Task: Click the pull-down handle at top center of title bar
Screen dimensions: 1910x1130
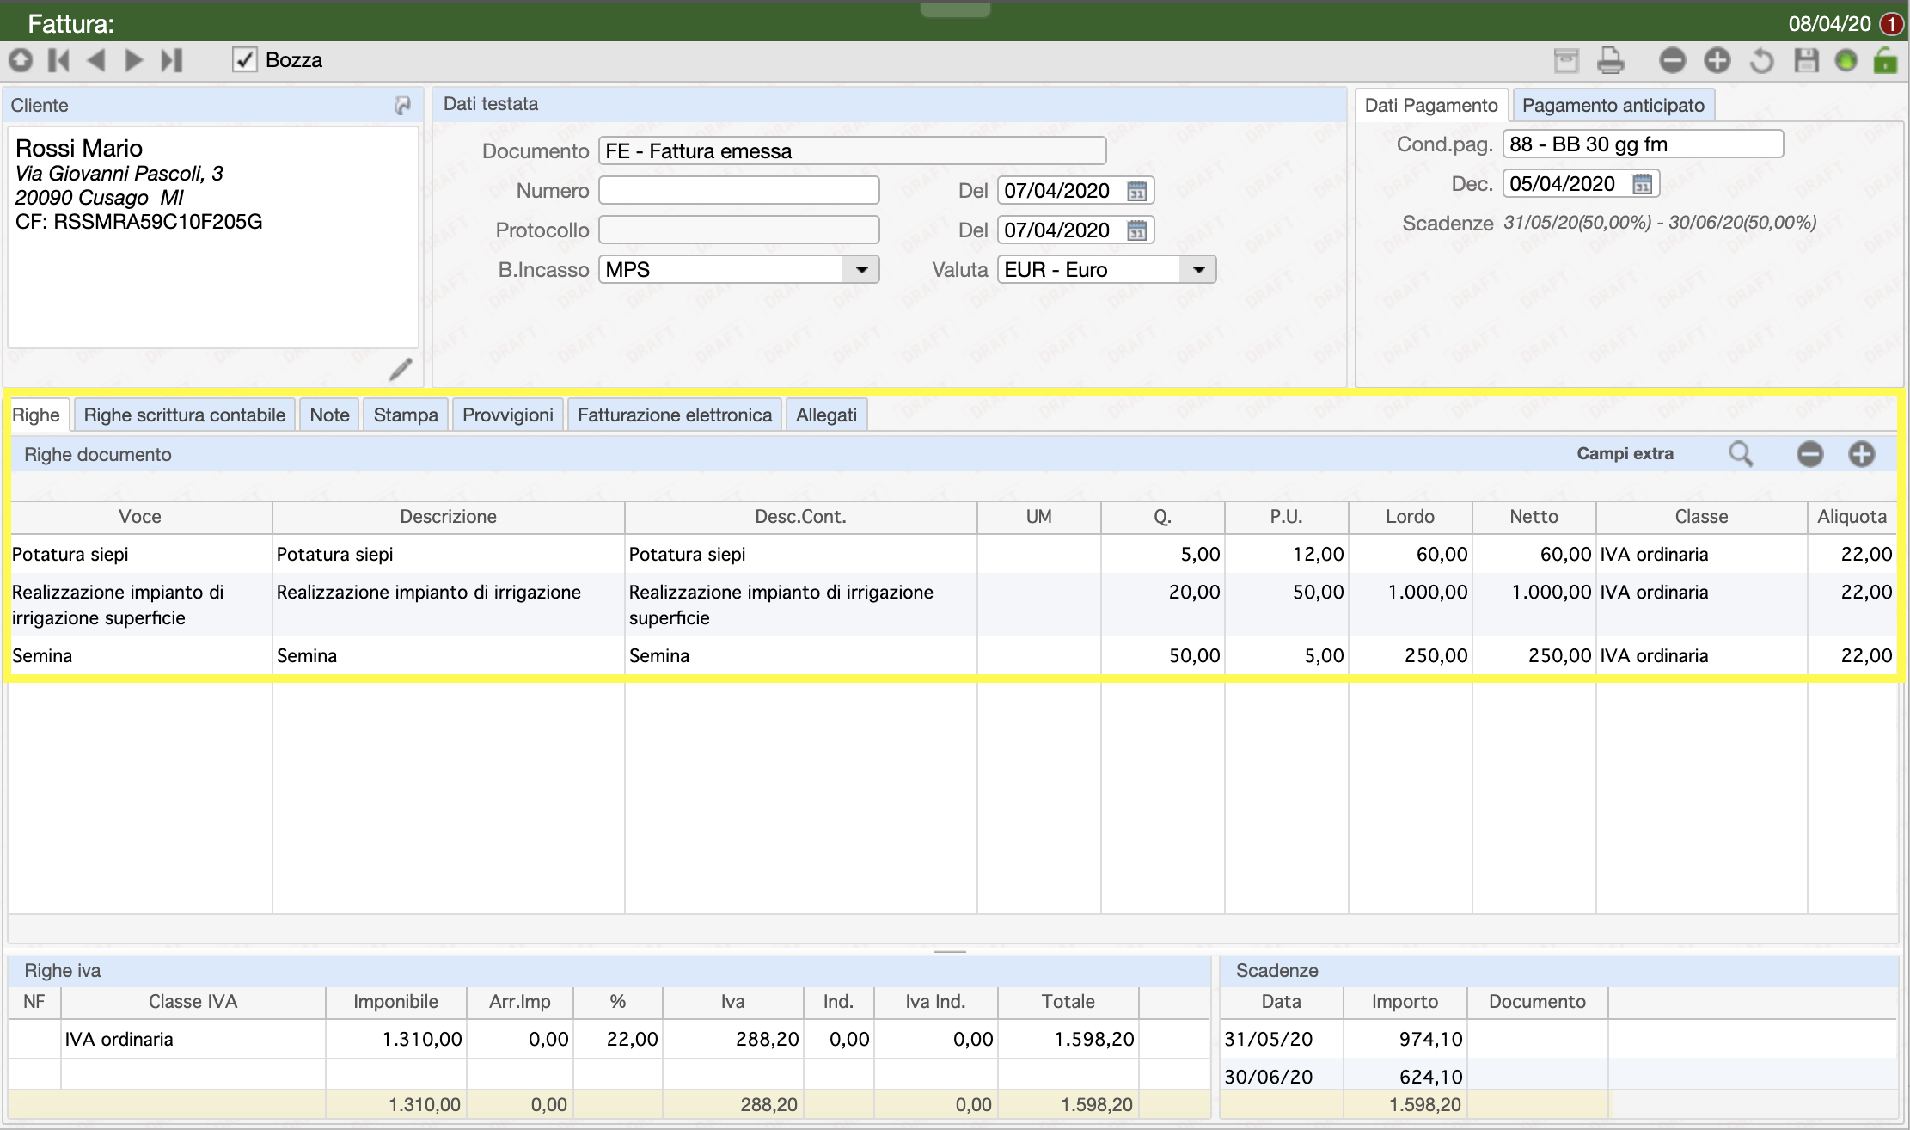Action: tap(955, 9)
